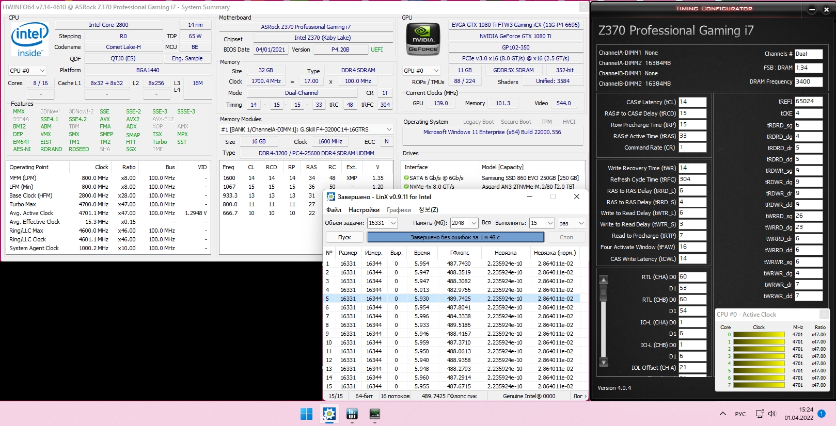Click the RAS# Active Time (tRAS) field
This screenshot has width=836, height=426.
pos(692,136)
